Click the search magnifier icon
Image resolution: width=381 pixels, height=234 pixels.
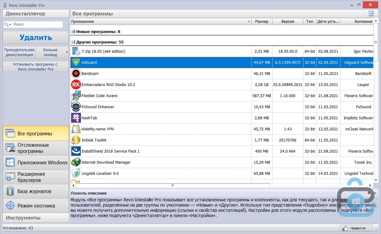pyautogui.click(x=6, y=24)
